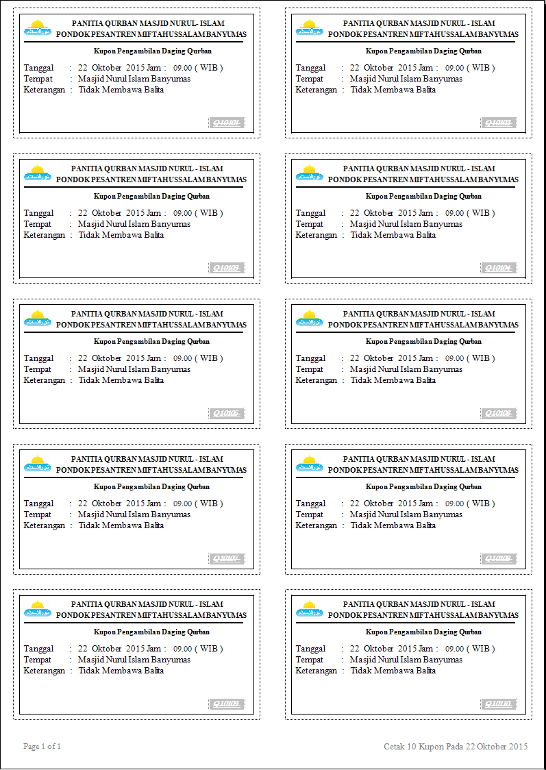This screenshot has width=546, height=770.
Task: Select the coupon number Q10102
Action: point(498,123)
